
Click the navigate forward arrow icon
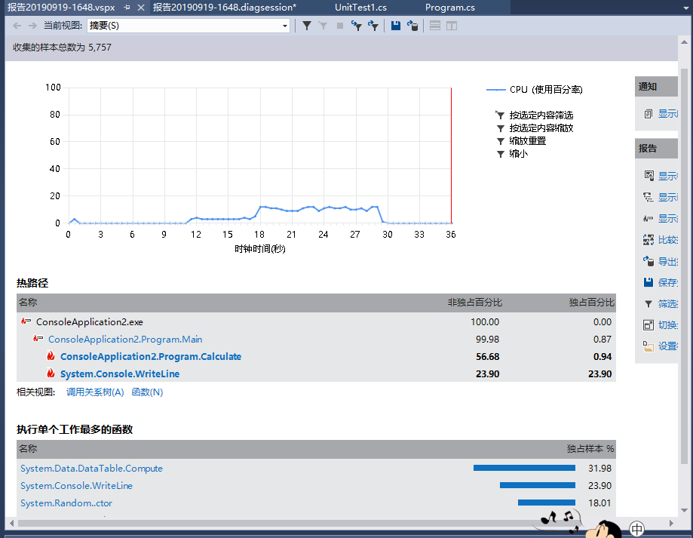32,26
